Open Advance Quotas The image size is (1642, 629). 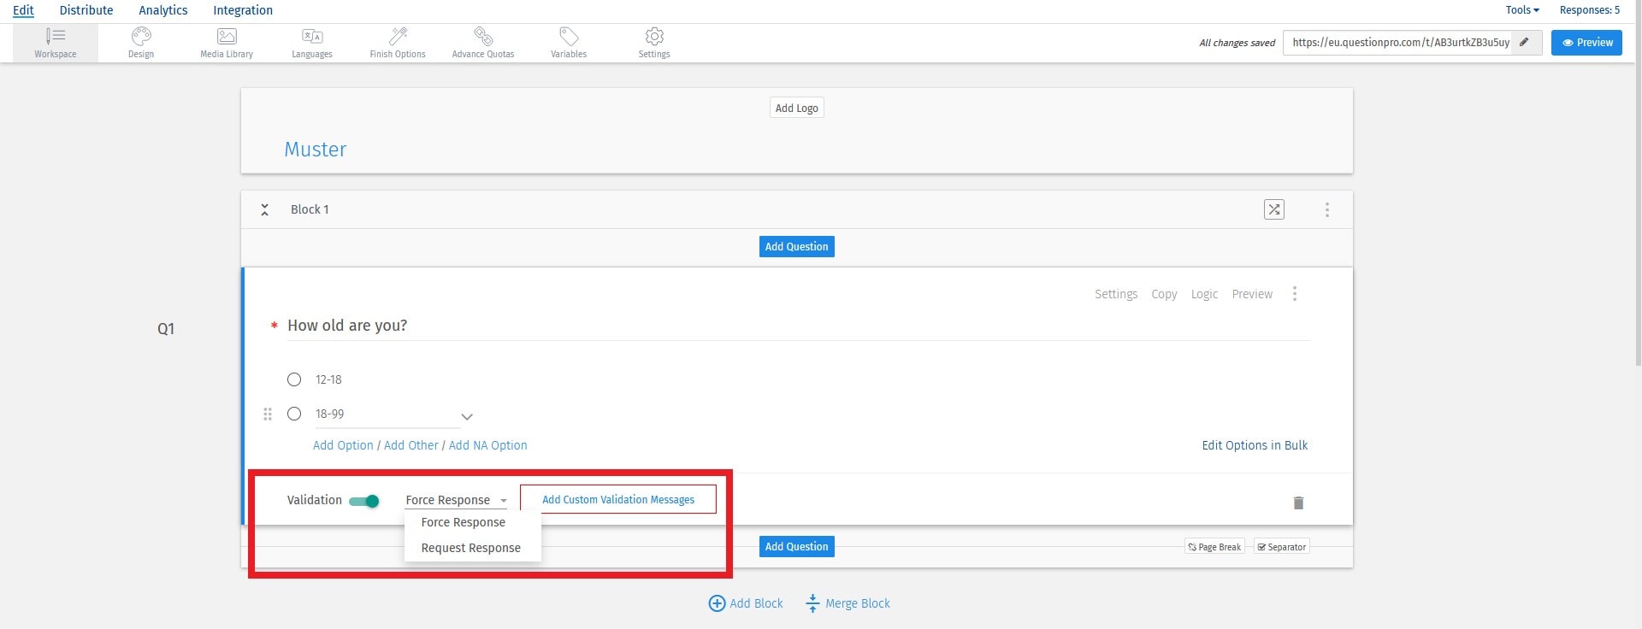[x=483, y=42]
